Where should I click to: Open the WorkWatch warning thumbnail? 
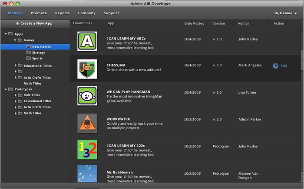coord(87,123)
